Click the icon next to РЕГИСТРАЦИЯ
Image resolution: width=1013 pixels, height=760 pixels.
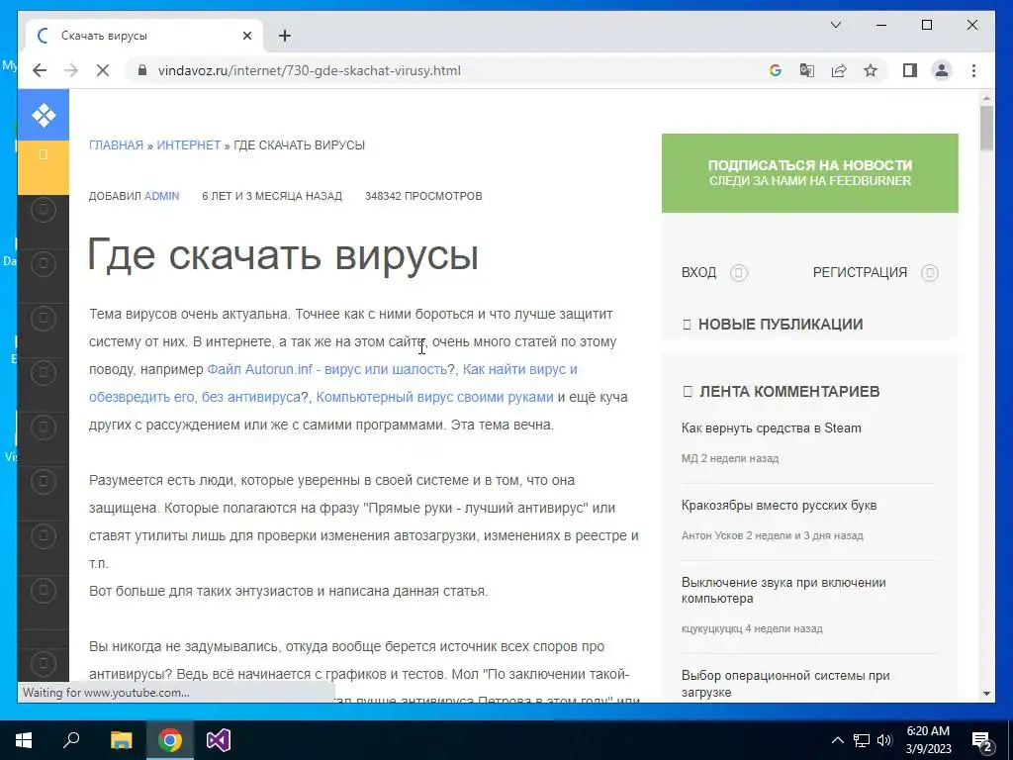930,273
